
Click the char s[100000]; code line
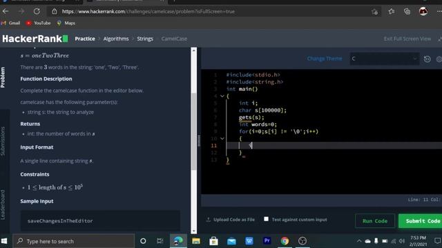click(x=262, y=110)
